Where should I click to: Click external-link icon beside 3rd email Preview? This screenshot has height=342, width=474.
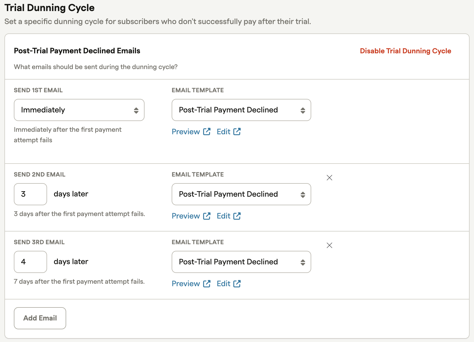(207, 284)
